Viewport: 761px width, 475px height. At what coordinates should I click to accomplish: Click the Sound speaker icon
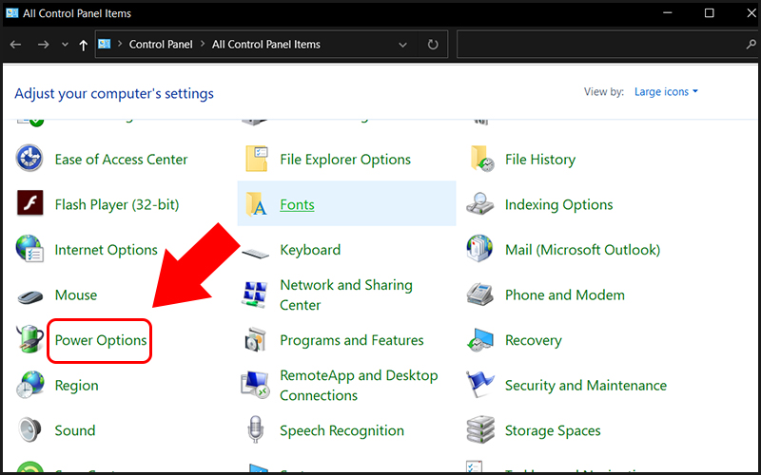pyautogui.click(x=29, y=430)
